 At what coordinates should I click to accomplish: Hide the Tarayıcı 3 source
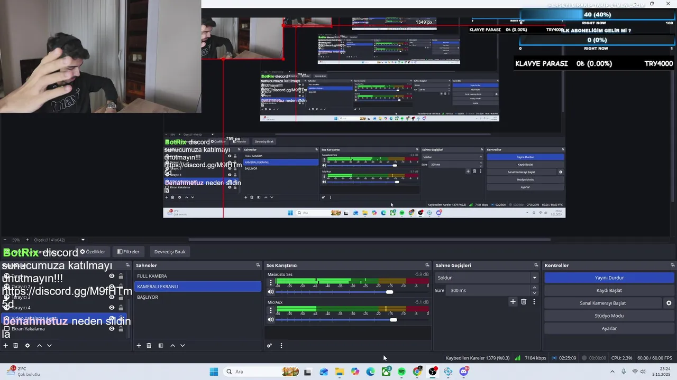[x=112, y=297]
